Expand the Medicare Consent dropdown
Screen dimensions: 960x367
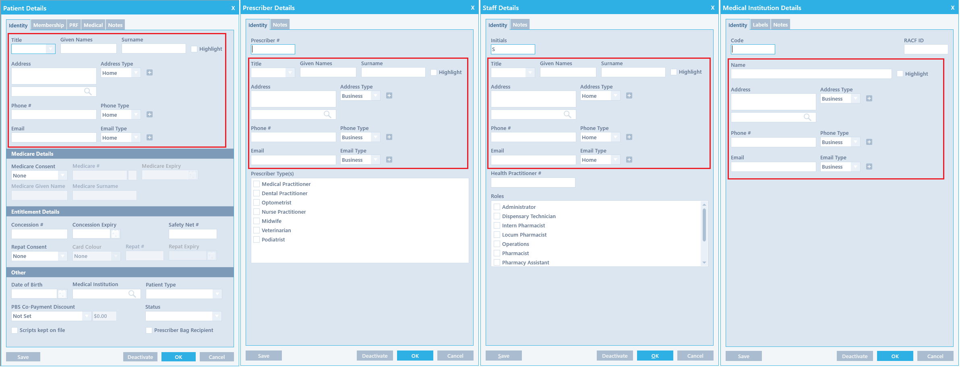click(x=62, y=176)
